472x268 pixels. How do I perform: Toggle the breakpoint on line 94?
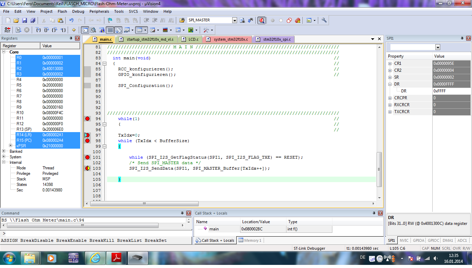coord(87,119)
